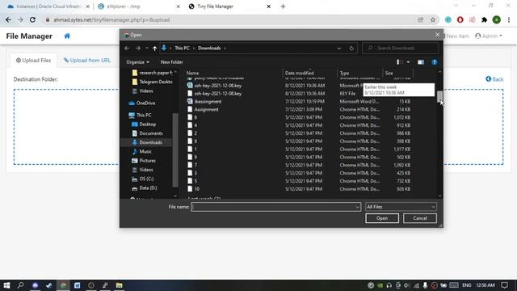Click the Cancel button

point(420,218)
